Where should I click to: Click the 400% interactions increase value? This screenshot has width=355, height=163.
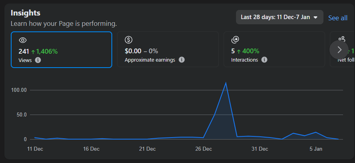tap(248, 51)
